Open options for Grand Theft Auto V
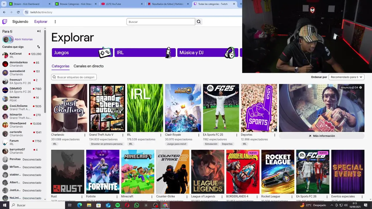This screenshot has width=372, height=209. pyautogui.click(x=123, y=135)
